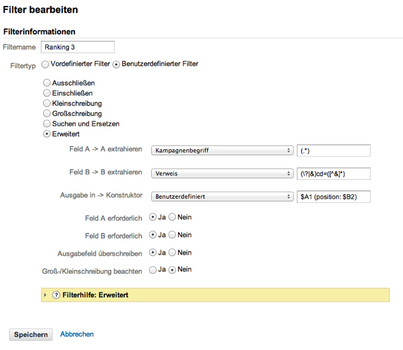Select the Kleinschreibung option
This screenshot has height=350, width=403.
point(46,103)
